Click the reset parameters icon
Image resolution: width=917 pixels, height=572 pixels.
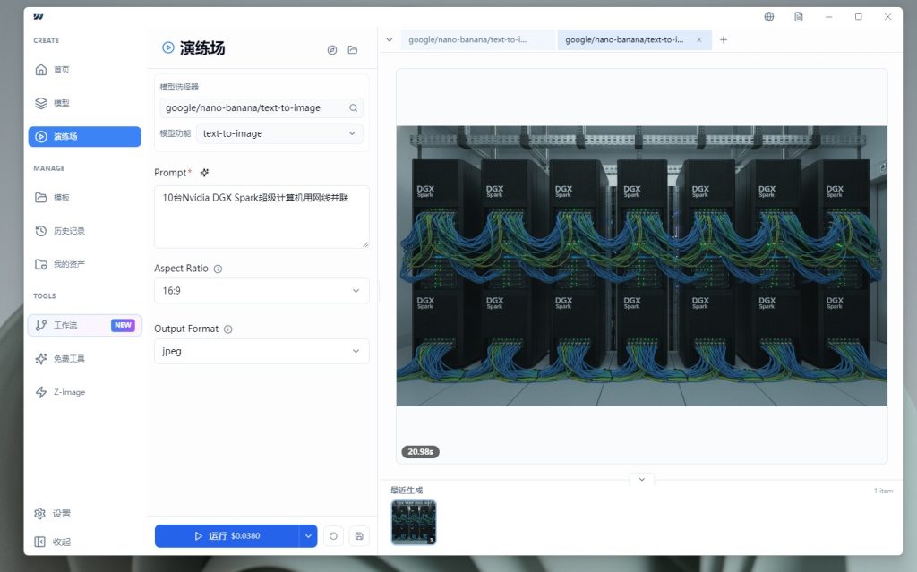[x=333, y=535]
